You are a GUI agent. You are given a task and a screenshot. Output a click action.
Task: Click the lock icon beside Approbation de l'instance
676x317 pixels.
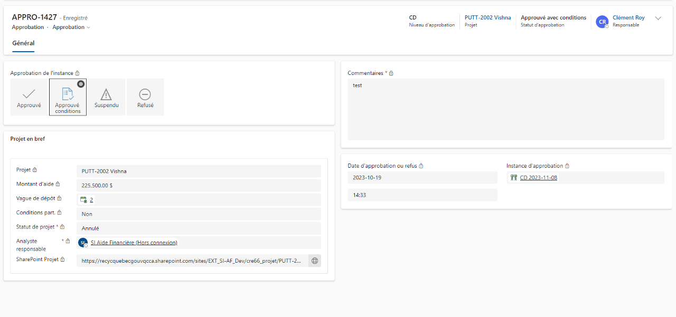(77, 73)
